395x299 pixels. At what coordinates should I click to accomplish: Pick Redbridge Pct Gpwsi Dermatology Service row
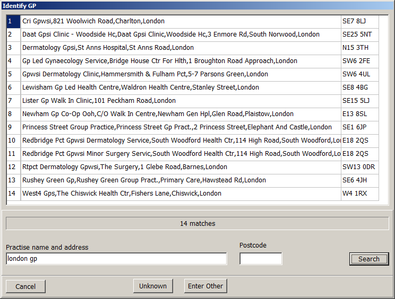pyautogui.click(x=181, y=140)
